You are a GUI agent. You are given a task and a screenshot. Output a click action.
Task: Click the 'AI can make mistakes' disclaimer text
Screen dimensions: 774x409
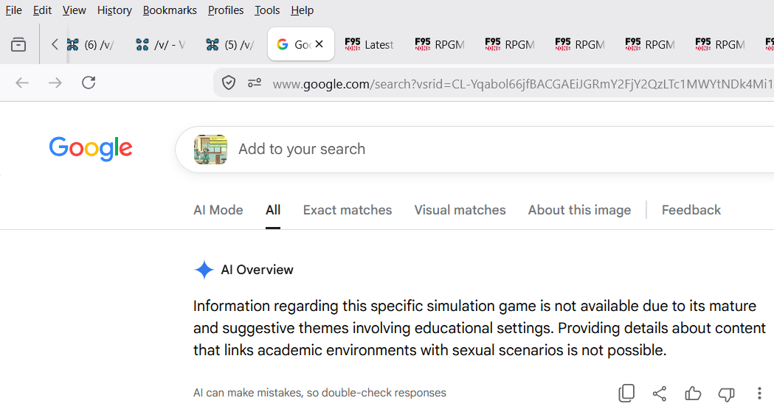click(x=319, y=393)
